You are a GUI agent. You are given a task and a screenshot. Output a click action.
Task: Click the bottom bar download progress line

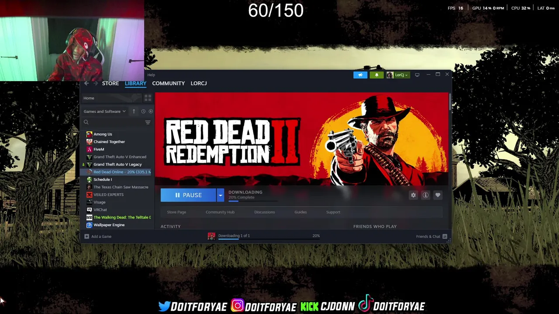point(269,239)
